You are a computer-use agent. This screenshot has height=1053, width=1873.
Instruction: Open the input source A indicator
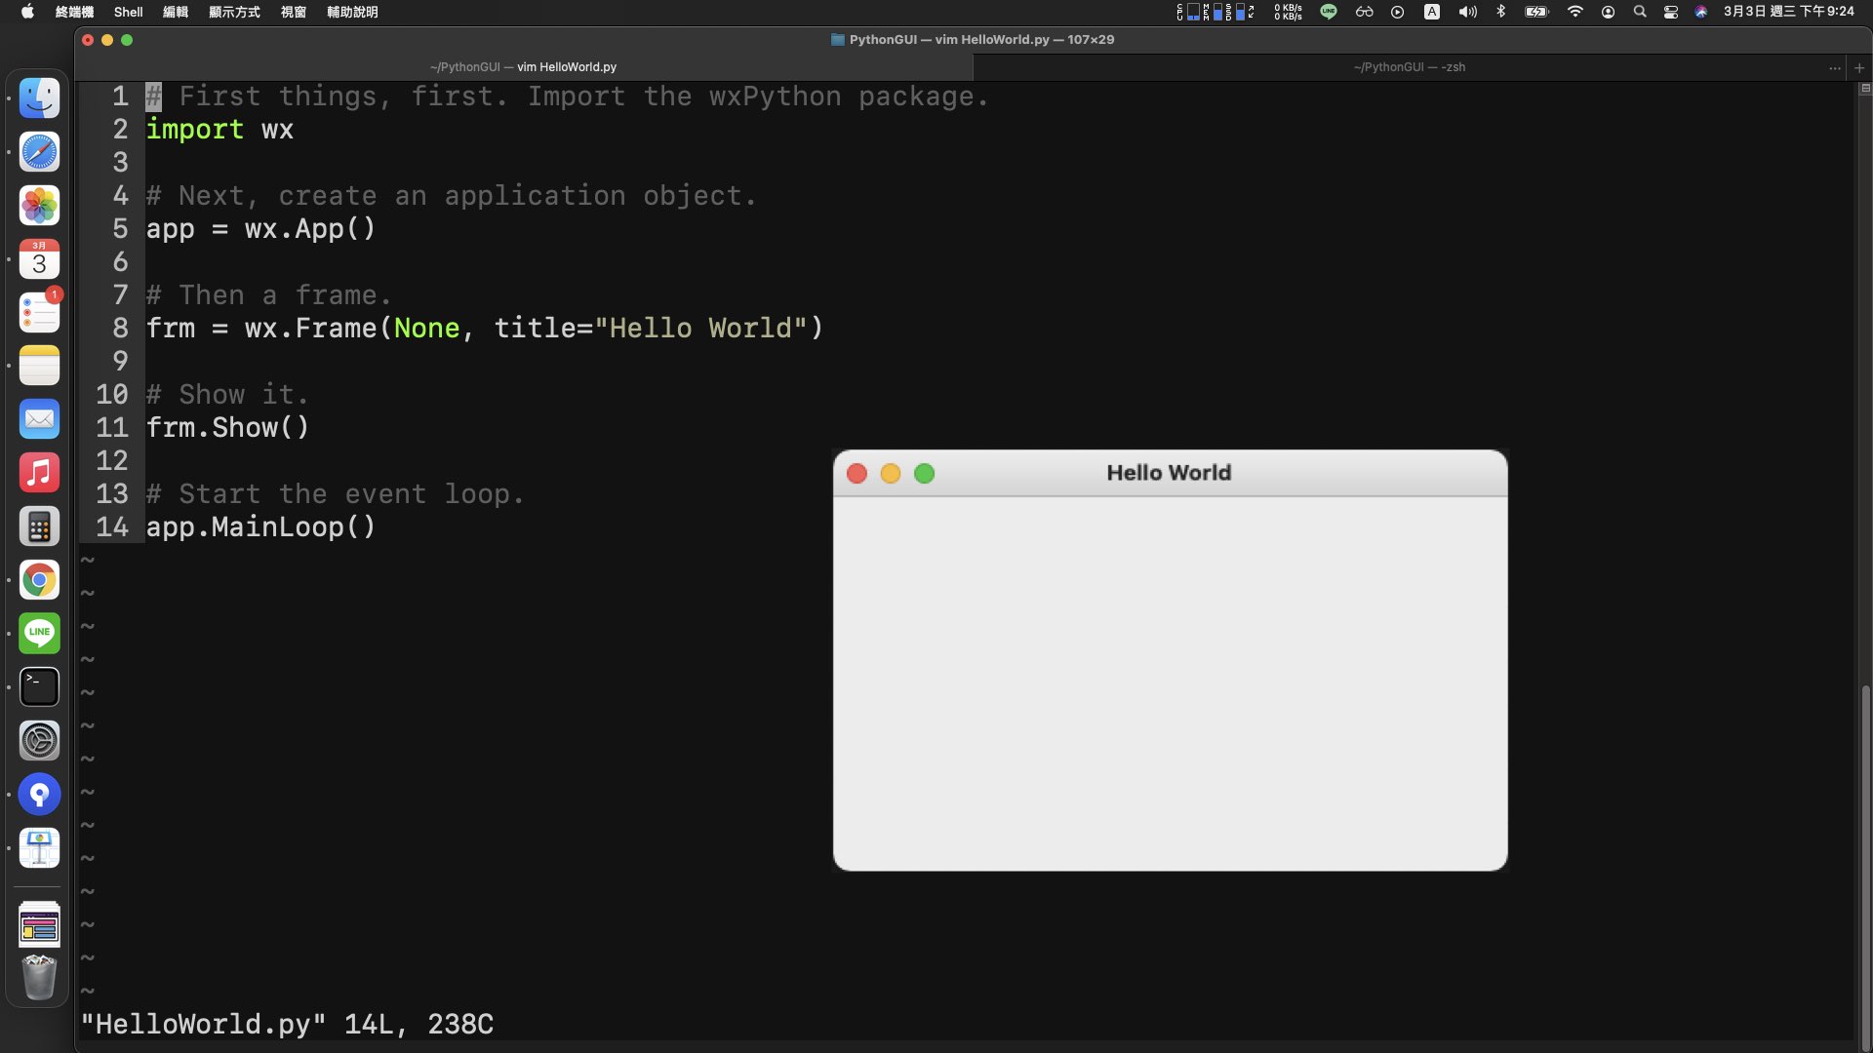[x=1431, y=12]
